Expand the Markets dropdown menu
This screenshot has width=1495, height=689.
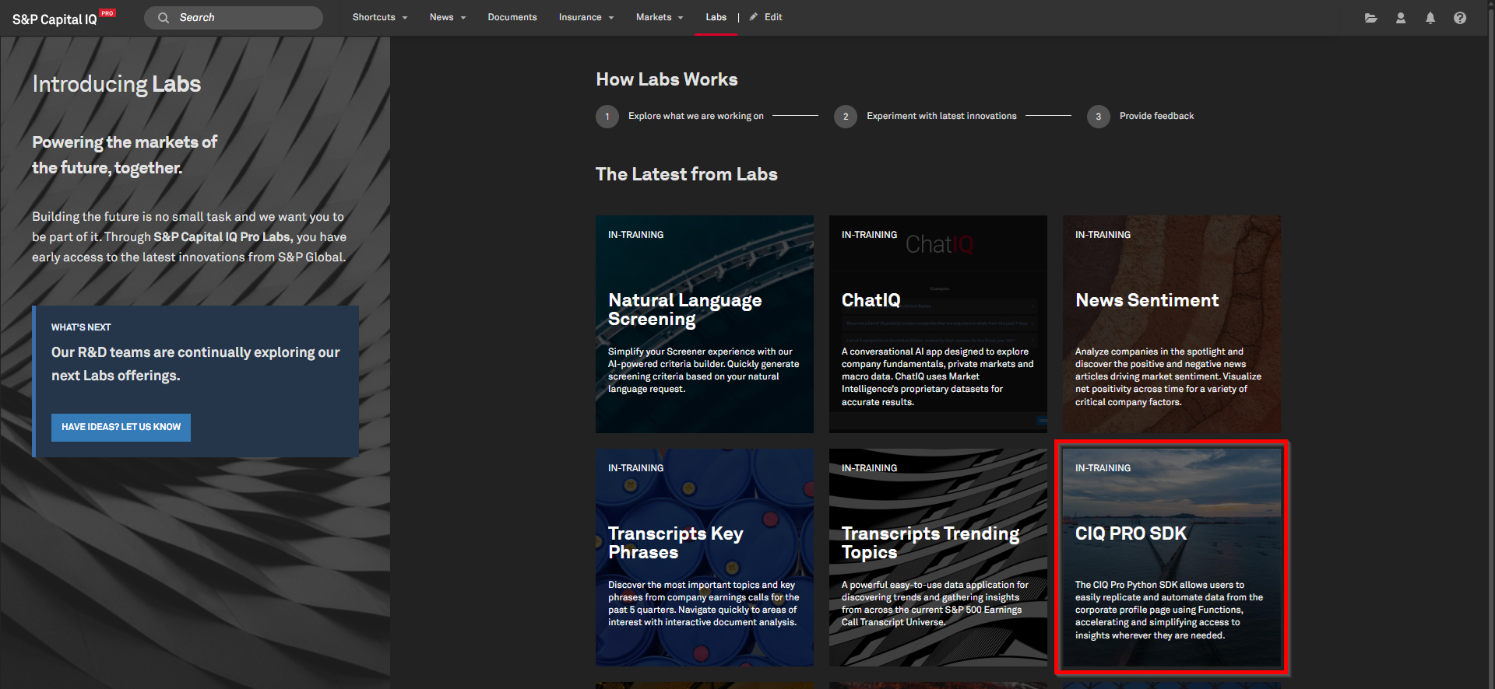pos(660,17)
